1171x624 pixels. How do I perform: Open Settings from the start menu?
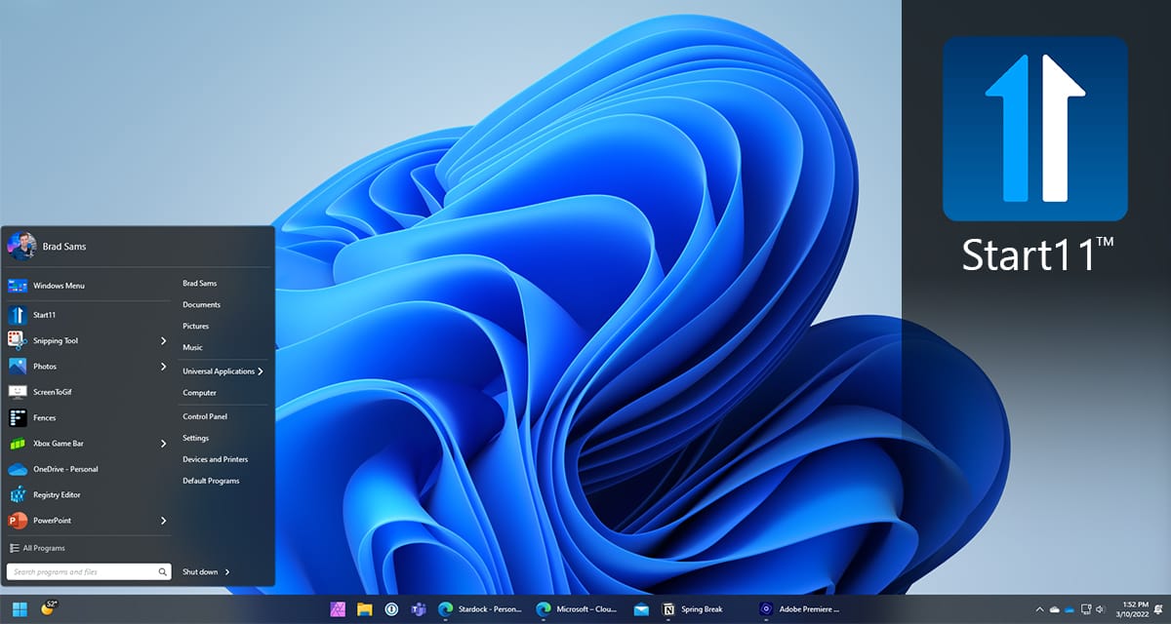(195, 438)
